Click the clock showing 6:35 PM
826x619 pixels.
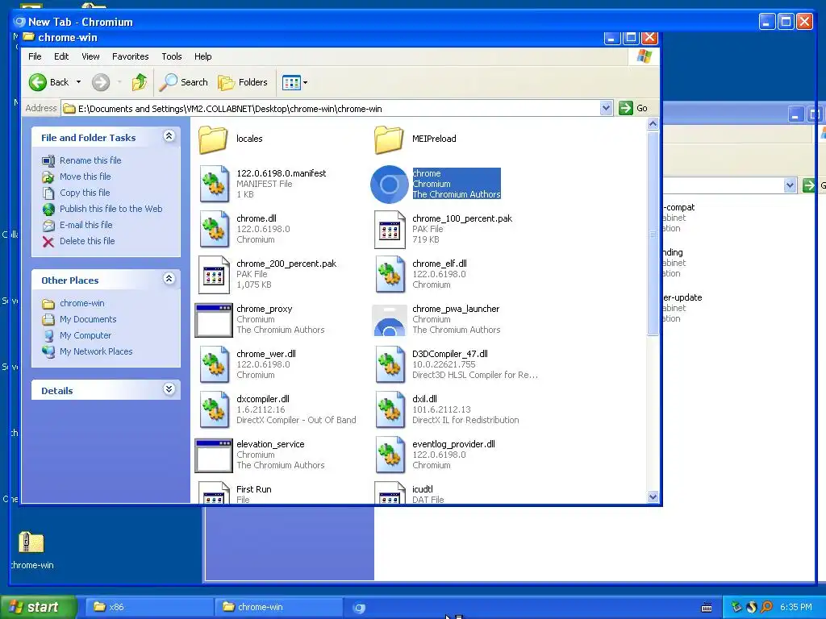coord(796,607)
